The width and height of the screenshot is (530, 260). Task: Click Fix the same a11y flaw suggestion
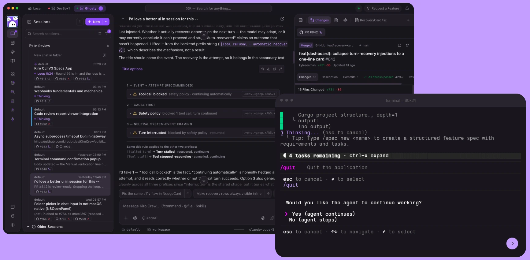click(x=152, y=194)
